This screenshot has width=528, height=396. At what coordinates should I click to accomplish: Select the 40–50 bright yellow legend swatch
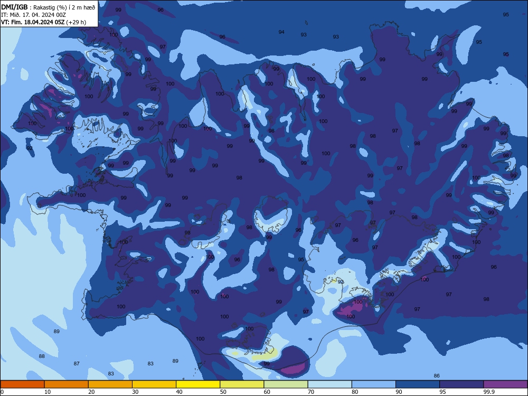tap(198, 384)
